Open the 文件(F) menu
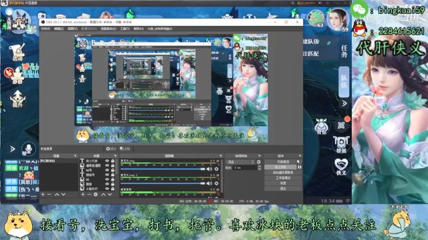Image resolution: width=428 pixels, height=240 pixels. (45, 29)
